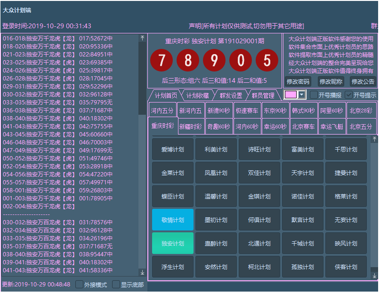The width and height of the screenshot is (380, 293).
Task: Click the red lottery ball showing 9
Action: pos(214,61)
